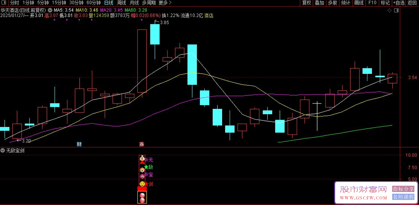Expand the 更多 periods menu
The width and height of the screenshot is (419, 205).
click(165, 3)
